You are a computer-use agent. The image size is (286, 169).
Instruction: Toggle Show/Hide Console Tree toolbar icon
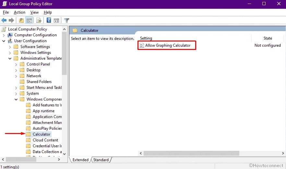29,20
